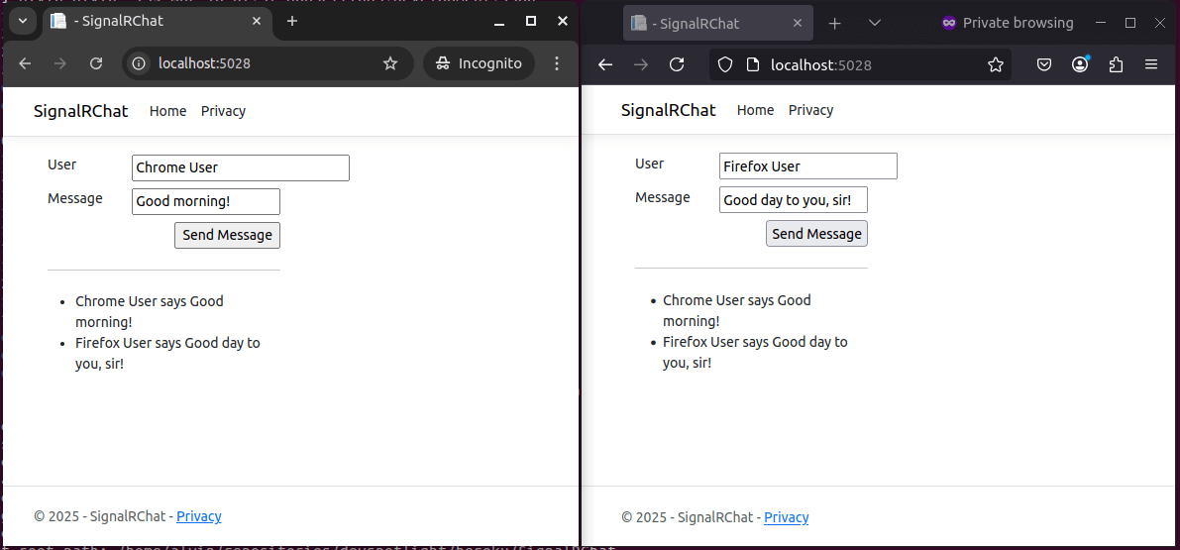1180x550 pixels.
Task: Click Chrome's back arrow button
Action: 25,64
